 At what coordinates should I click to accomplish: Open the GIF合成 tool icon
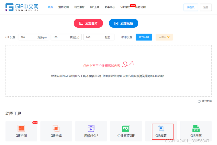pos(56,128)
